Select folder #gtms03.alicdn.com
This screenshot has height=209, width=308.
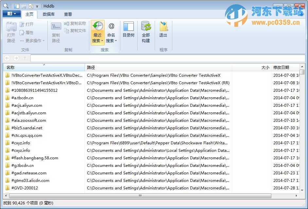(x=30, y=181)
